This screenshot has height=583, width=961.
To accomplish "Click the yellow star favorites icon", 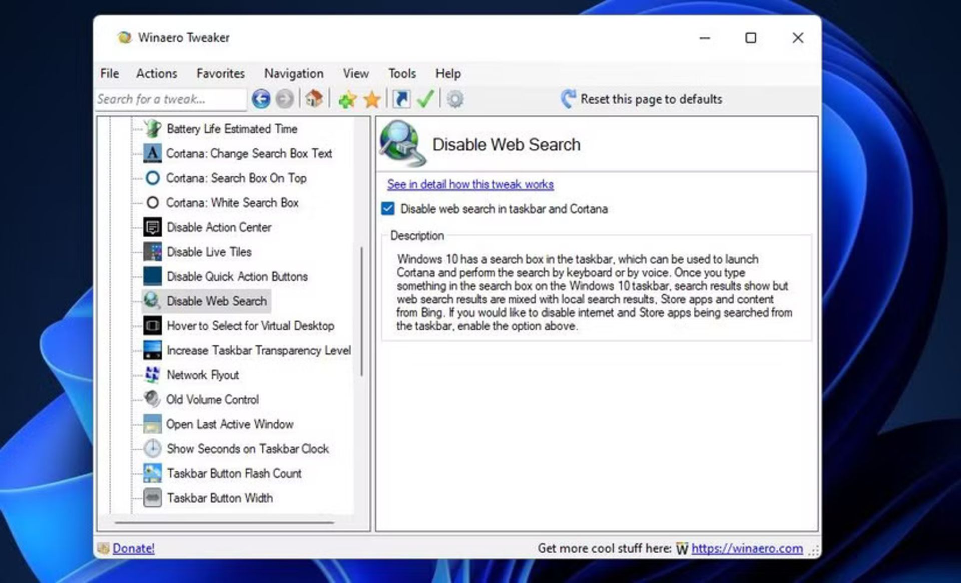I will click(371, 99).
